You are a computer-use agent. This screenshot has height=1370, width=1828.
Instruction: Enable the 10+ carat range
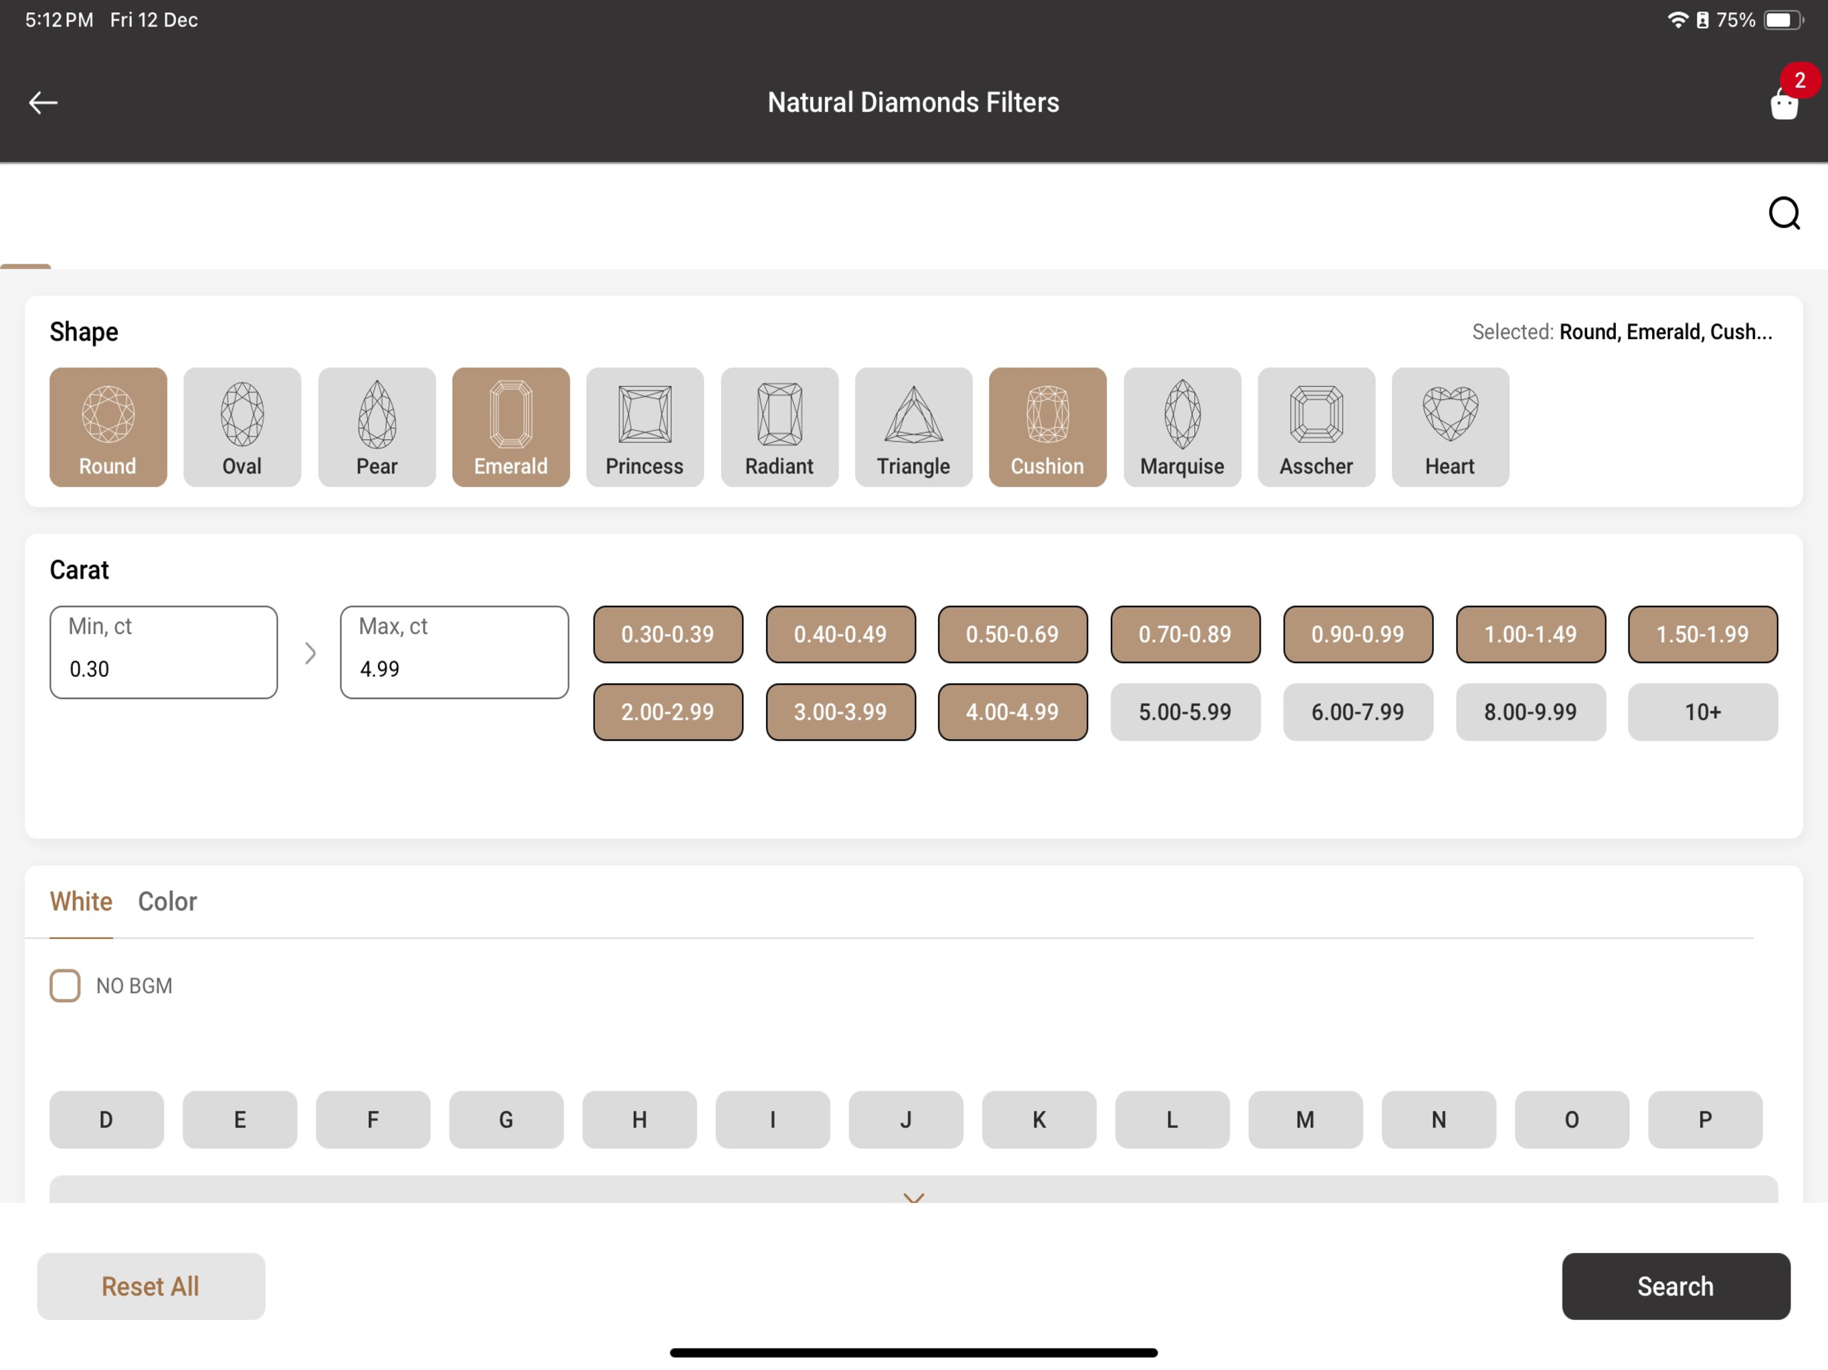coord(1702,712)
